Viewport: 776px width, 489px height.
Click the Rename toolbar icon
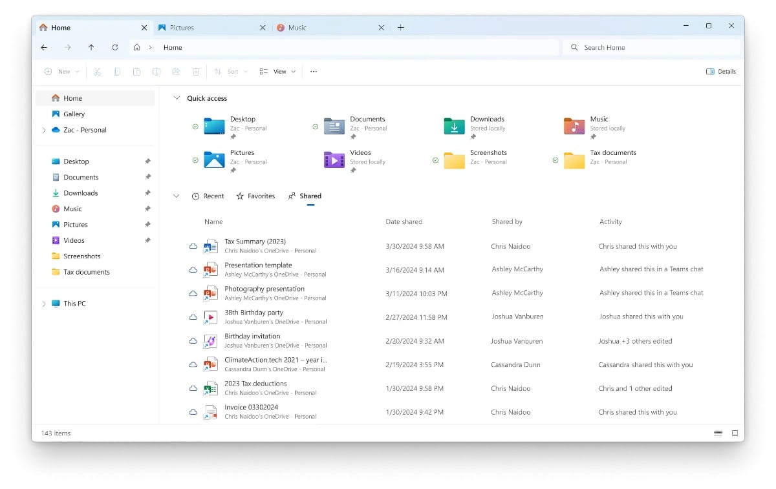[156, 72]
